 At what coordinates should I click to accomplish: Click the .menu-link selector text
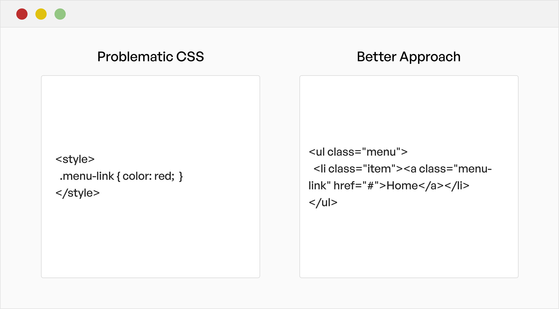87,176
